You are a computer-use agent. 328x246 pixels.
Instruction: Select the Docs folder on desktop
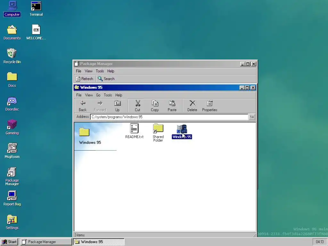tap(12, 80)
